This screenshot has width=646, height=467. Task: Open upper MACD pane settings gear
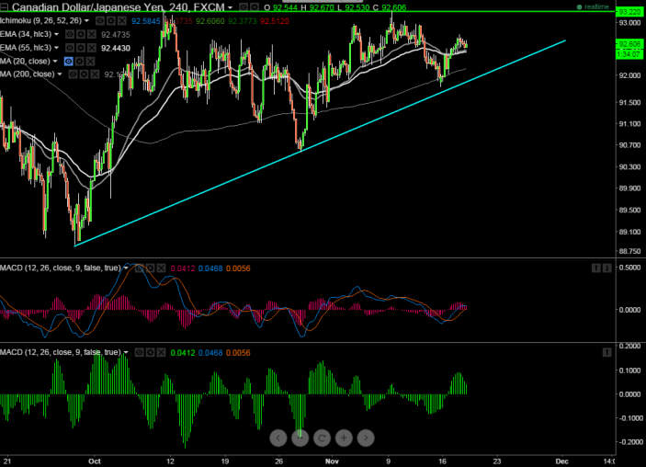pyautogui.click(x=151, y=268)
